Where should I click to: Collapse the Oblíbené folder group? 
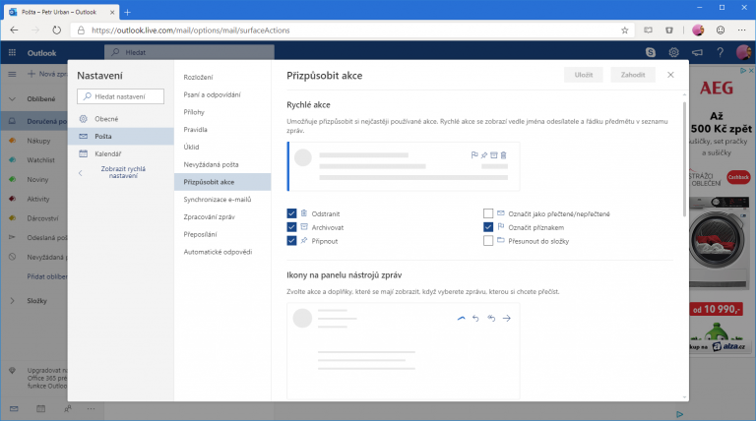tap(12, 98)
